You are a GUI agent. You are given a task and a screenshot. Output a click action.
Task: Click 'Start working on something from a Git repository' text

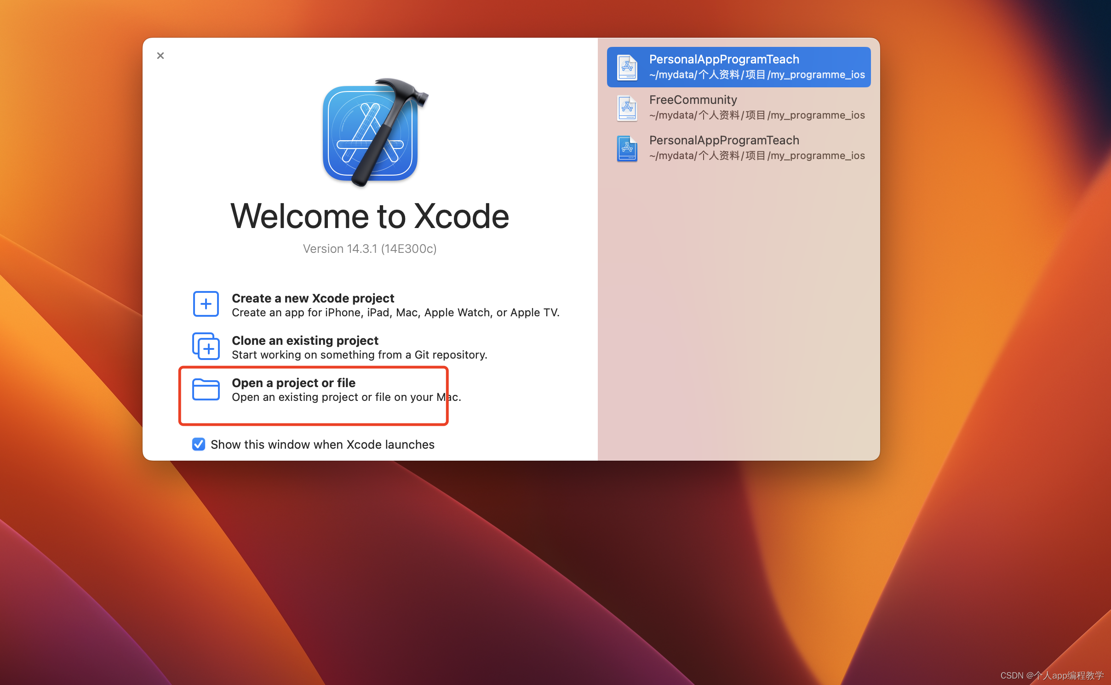click(360, 355)
